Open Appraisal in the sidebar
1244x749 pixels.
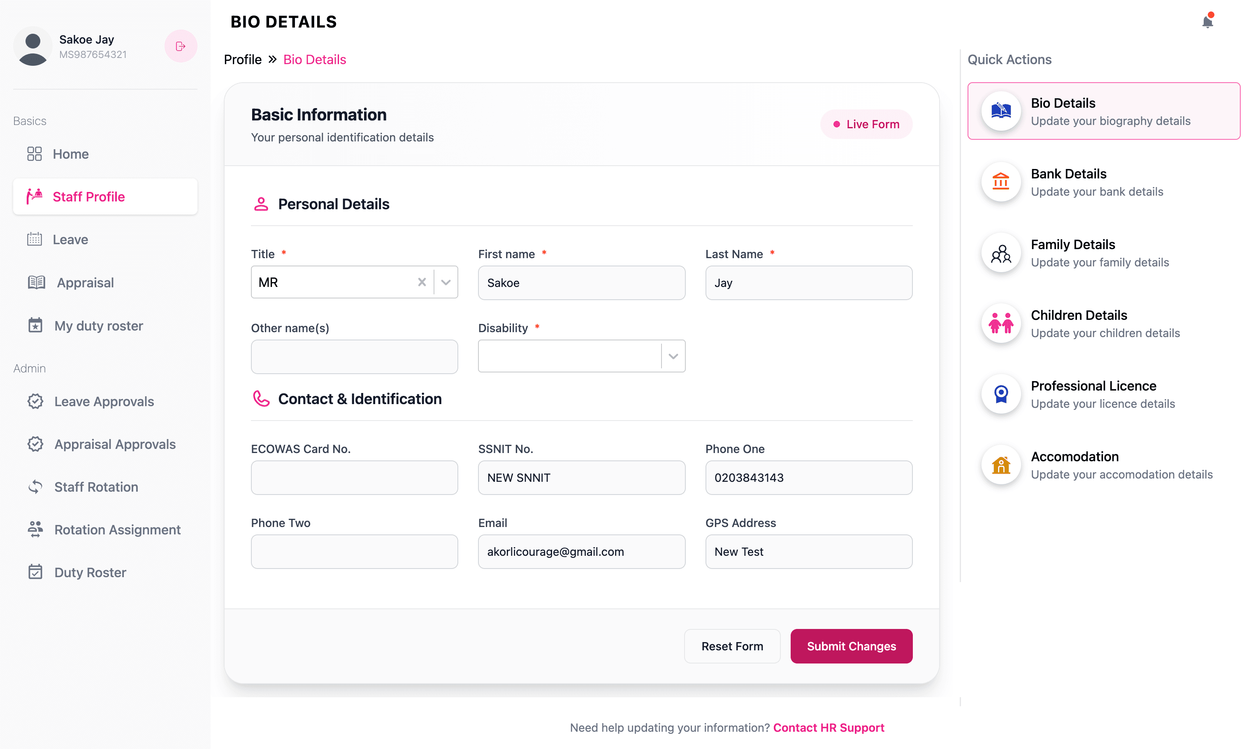(105, 282)
